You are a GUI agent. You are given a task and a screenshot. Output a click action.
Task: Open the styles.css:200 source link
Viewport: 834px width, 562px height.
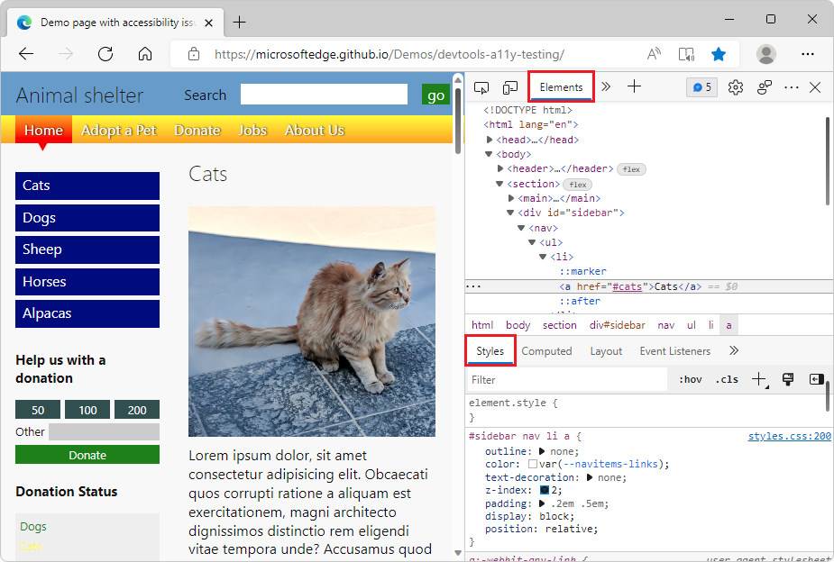[789, 436]
